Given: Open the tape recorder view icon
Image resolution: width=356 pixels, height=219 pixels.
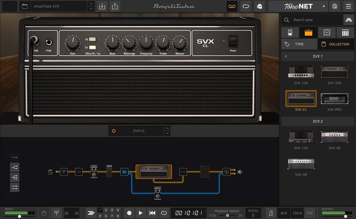Looking at the screenshot, I should 232,6.
